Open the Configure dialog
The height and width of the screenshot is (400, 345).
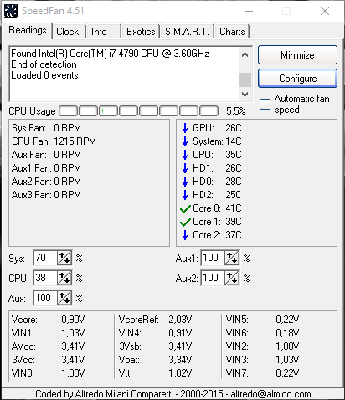tap(297, 79)
